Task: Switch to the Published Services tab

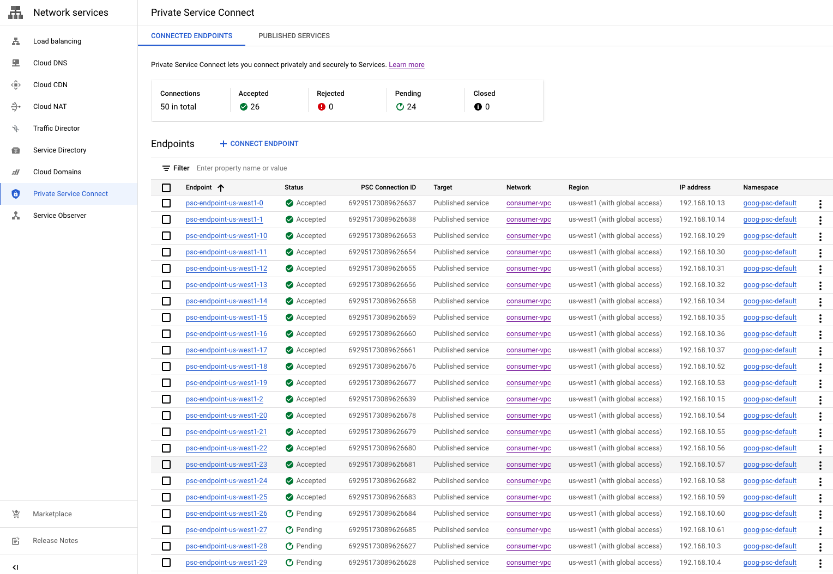Action: coord(294,36)
